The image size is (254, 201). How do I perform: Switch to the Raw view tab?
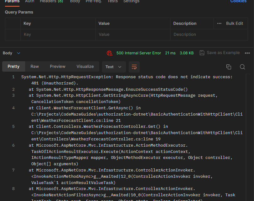(35, 67)
